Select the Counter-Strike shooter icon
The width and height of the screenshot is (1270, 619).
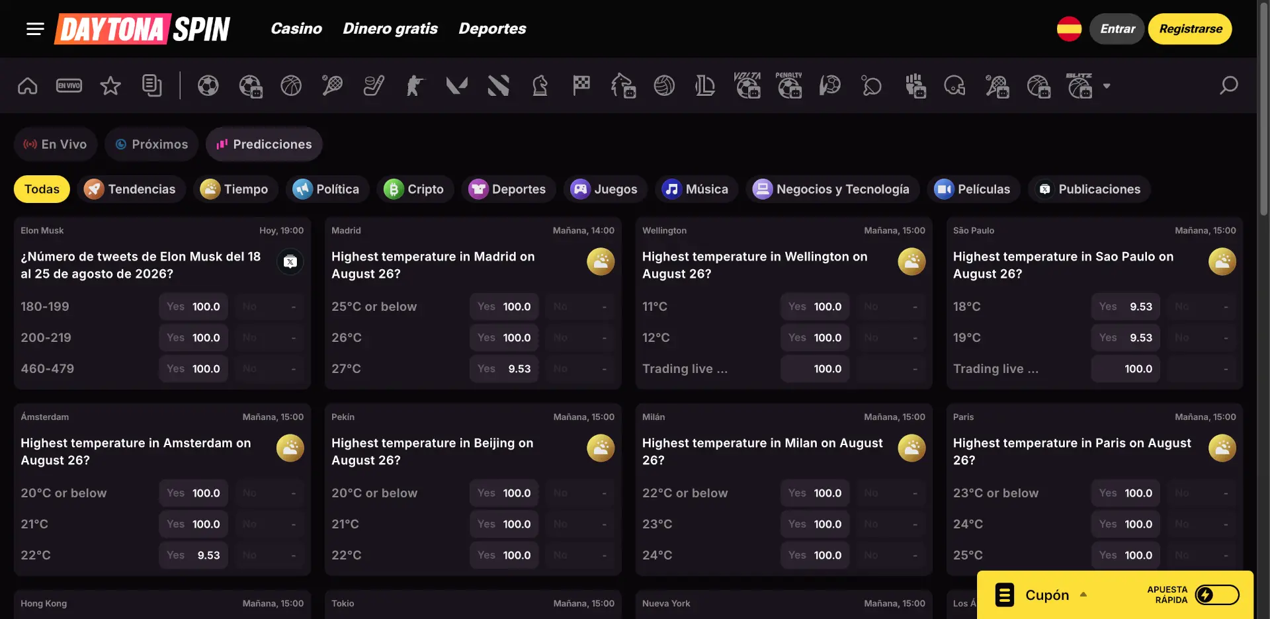415,85
